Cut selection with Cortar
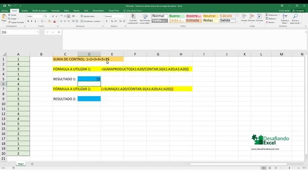 [12, 15]
